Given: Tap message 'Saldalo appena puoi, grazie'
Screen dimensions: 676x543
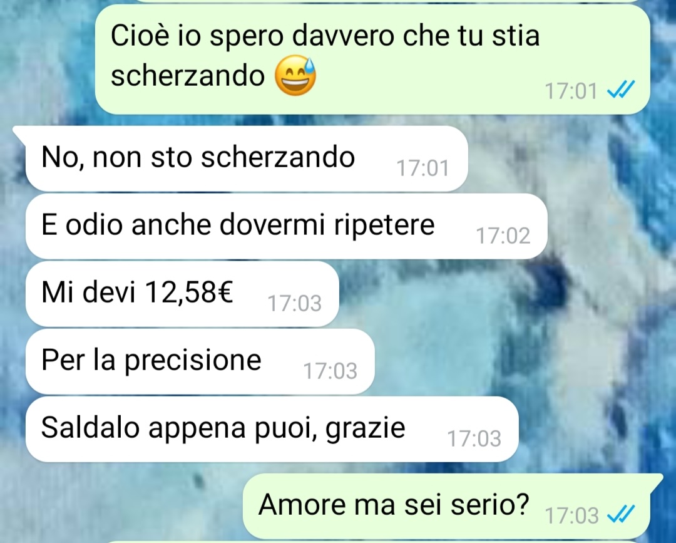Looking at the screenshot, I should (x=272, y=429).
